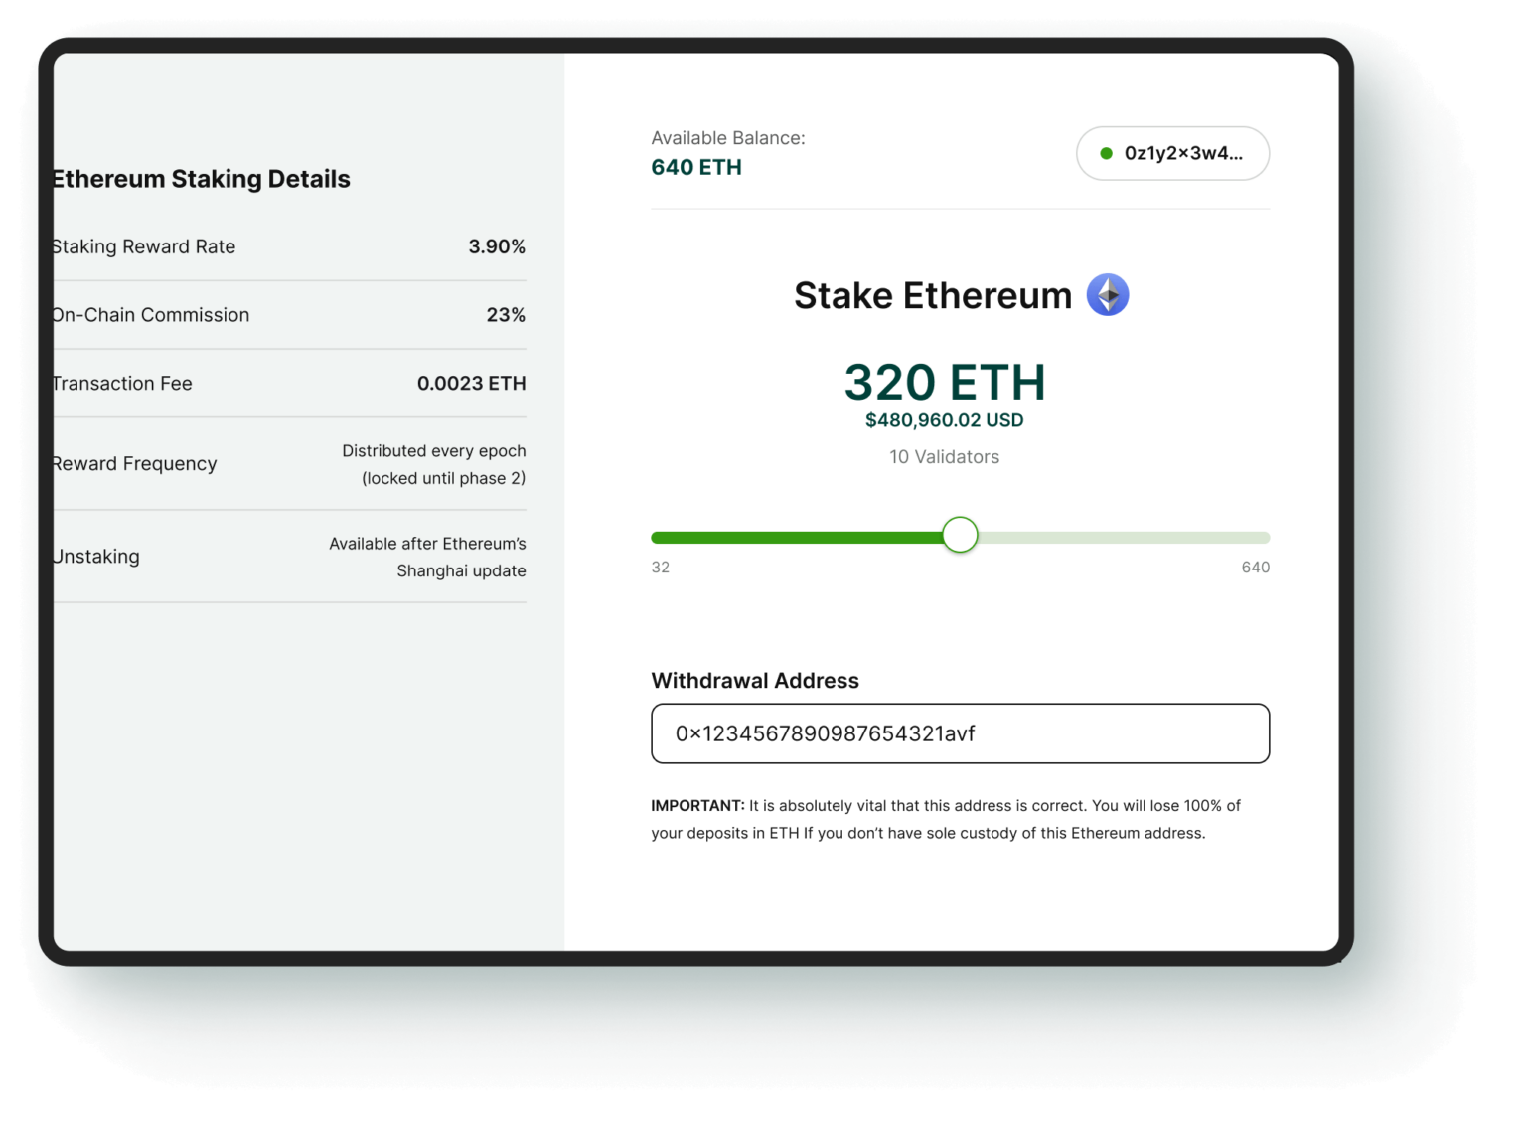Click the 10 Validators label

point(944,456)
